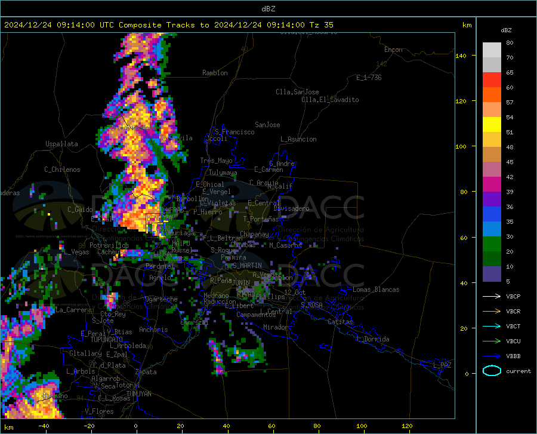Click the Ramblon map label
Image resolution: width=537 pixels, height=434 pixels.
[x=215, y=73]
